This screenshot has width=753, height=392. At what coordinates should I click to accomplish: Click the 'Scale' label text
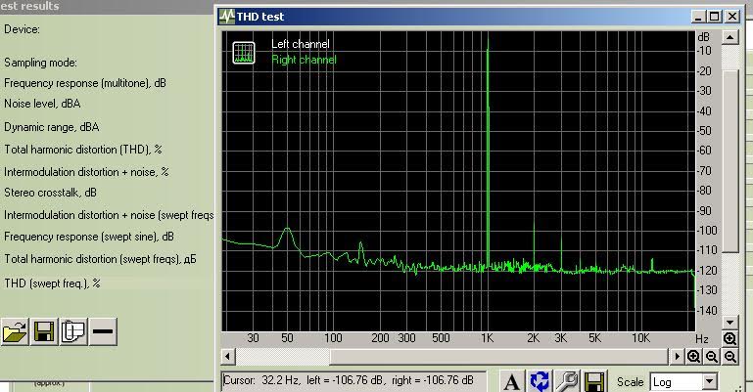tap(630, 382)
